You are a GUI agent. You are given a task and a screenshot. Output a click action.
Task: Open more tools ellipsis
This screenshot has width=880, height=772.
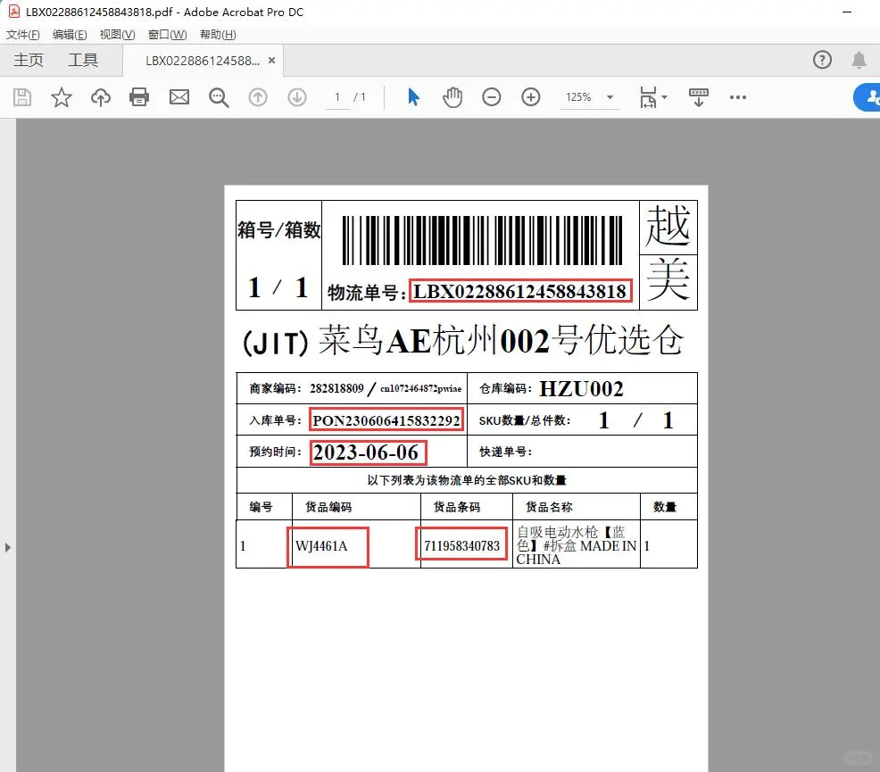coord(738,97)
